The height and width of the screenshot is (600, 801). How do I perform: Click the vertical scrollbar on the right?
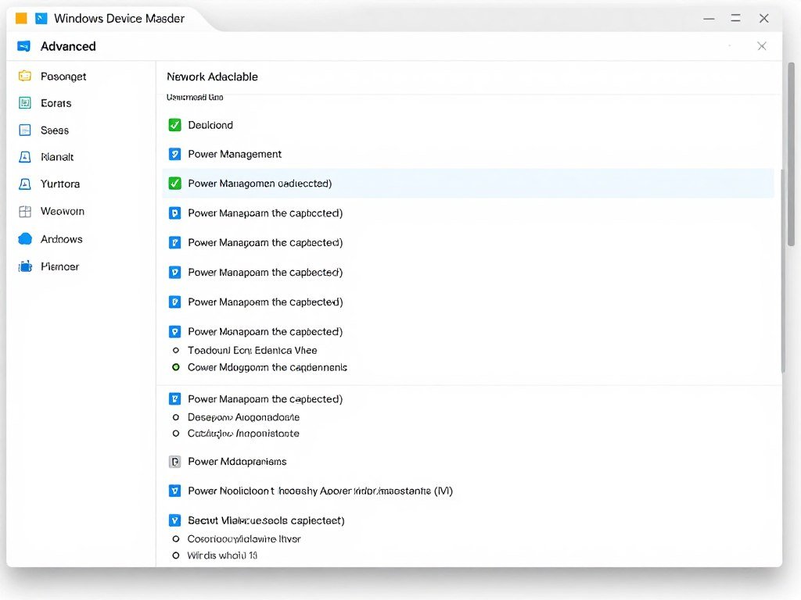coord(791,211)
